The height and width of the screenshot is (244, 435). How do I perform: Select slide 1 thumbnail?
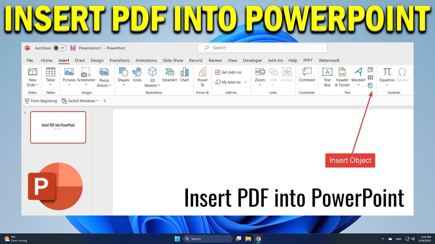[58, 127]
